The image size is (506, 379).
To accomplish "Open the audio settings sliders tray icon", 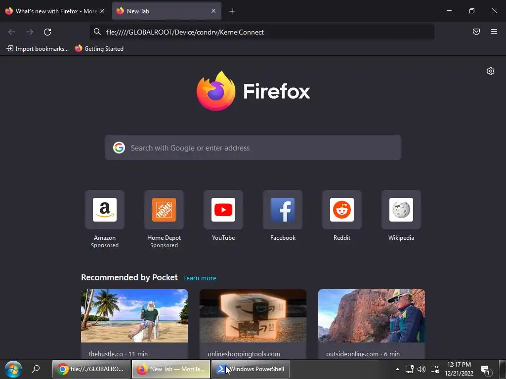I will click(x=435, y=369).
